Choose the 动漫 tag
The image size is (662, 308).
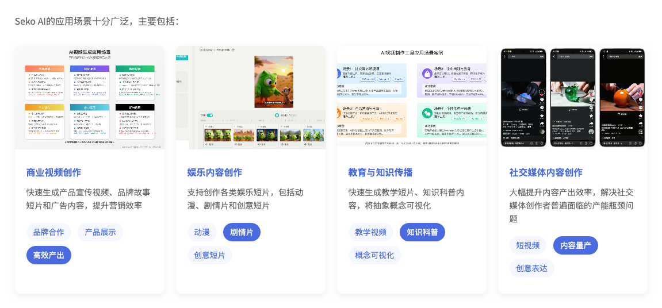[x=202, y=232]
